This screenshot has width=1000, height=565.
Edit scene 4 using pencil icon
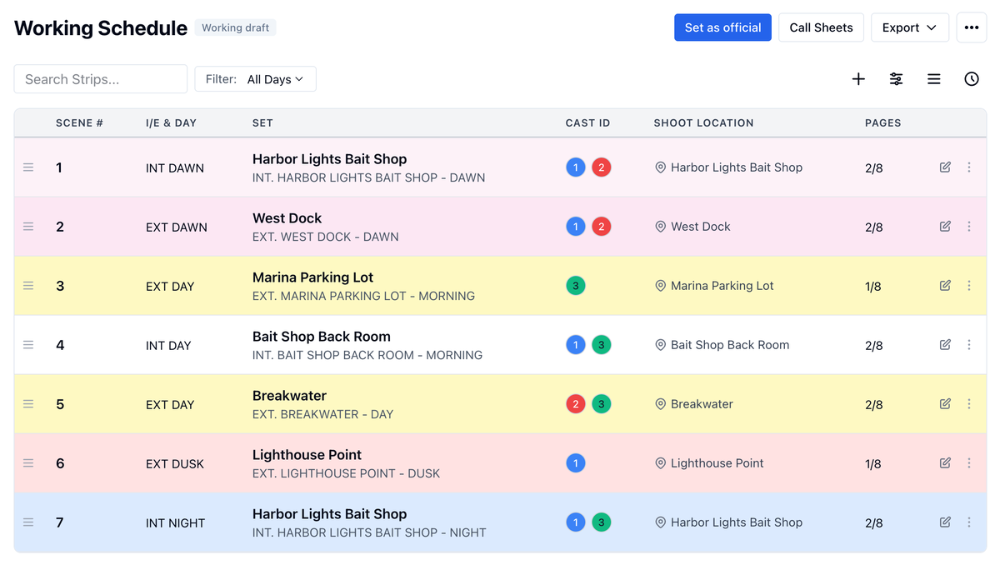[x=945, y=345]
